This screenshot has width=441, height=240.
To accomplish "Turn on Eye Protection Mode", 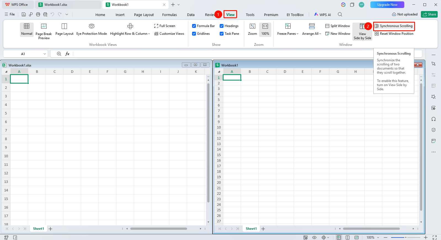I will 92,30.
